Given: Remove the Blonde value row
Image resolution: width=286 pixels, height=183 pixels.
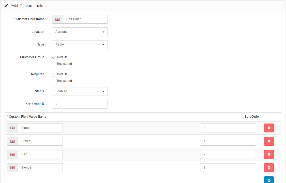Looking at the screenshot, I should coord(269,167).
